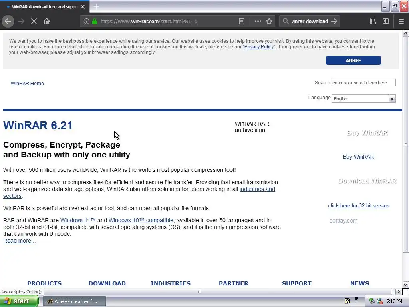Bookmark this page with the star

[269, 22]
